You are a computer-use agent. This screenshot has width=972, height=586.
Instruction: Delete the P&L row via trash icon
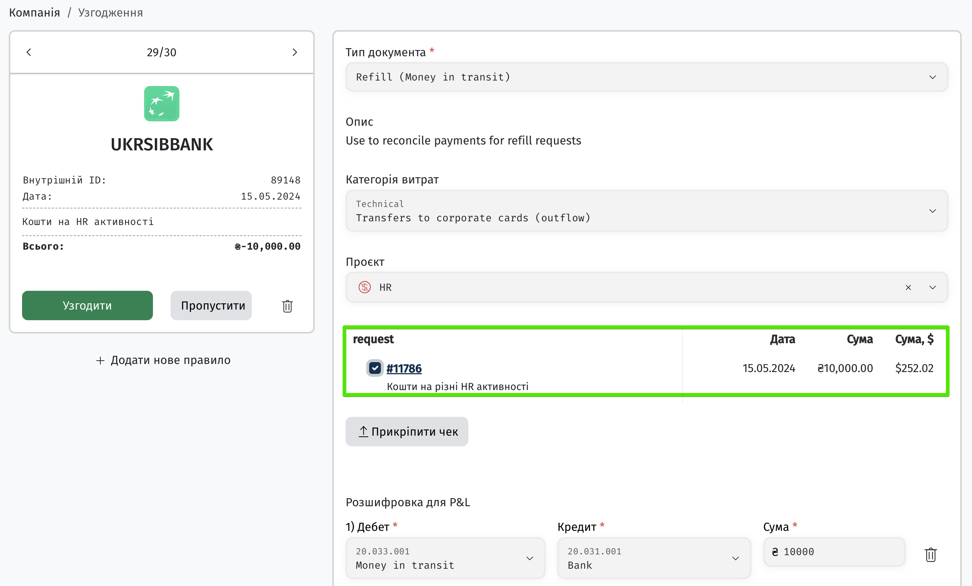930,555
